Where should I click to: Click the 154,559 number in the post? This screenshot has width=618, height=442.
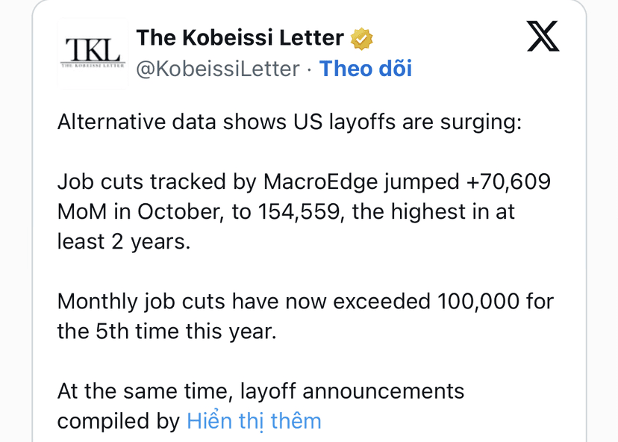[301, 212]
